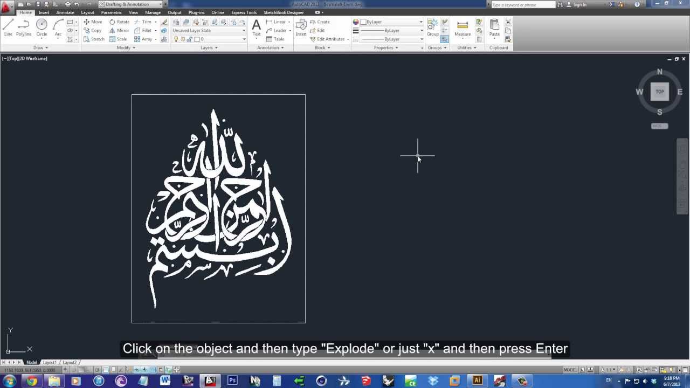690x388 pixels.
Task: Open Photoshop from the taskbar
Action: click(232, 381)
